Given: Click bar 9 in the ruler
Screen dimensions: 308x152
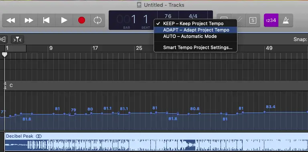Looking at the screenshot, I should point(51,48).
